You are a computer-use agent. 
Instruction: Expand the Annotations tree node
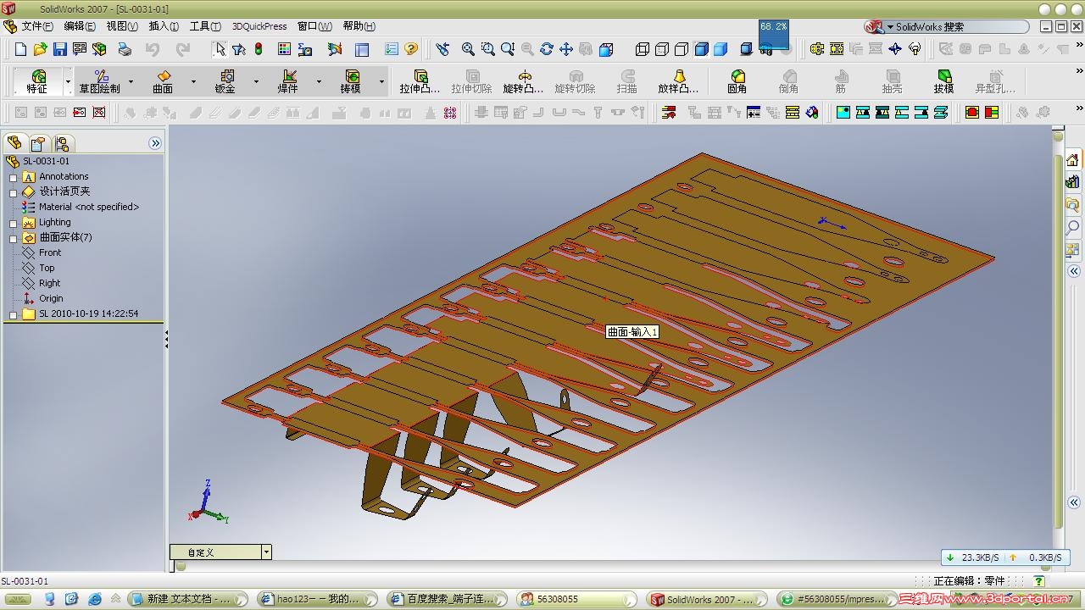(x=13, y=177)
